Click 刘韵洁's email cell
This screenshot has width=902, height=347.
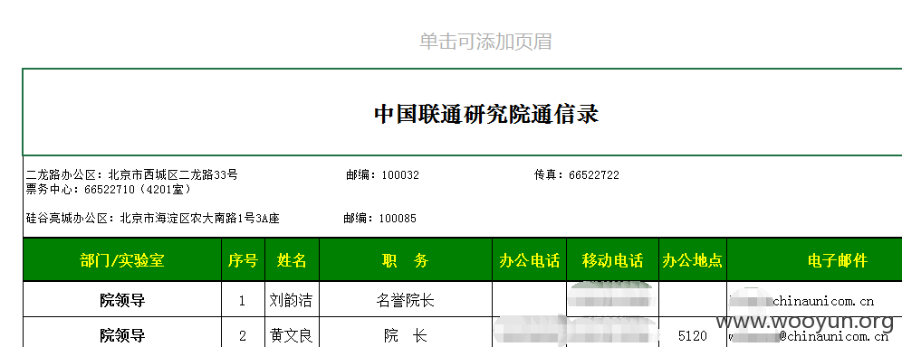[814, 299]
